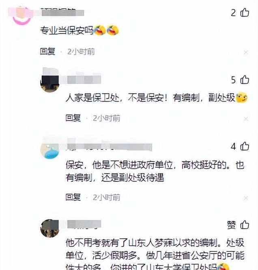Click the "赞" label on the last comment

point(231,225)
